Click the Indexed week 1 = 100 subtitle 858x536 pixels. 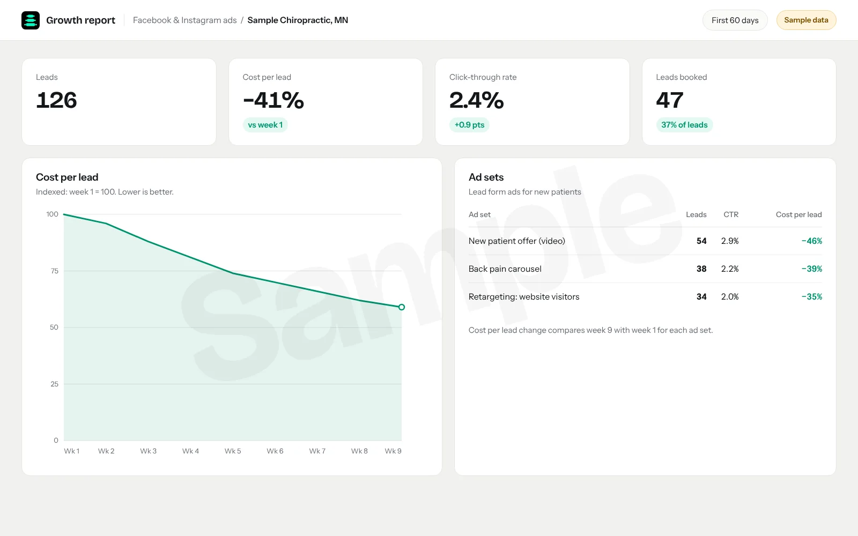(105, 192)
